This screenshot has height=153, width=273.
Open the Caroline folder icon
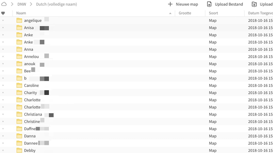point(19,85)
